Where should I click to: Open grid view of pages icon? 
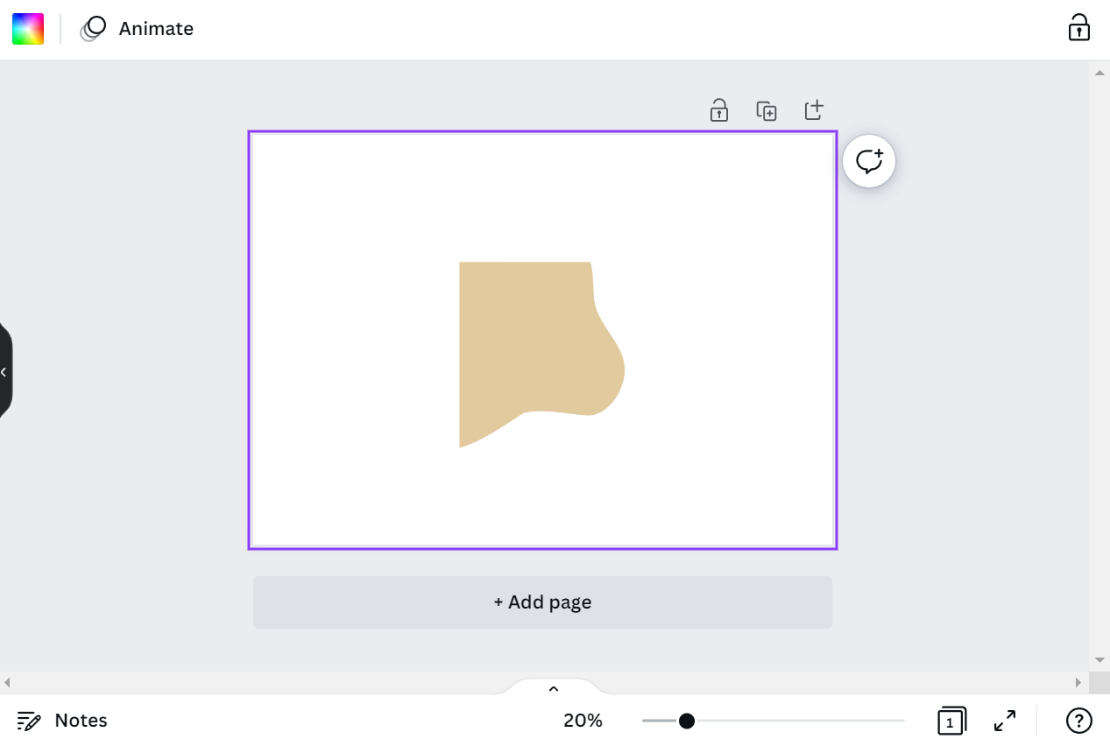coord(951,721)
